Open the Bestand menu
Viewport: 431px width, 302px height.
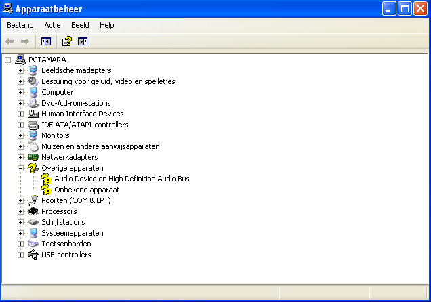(20, 25)
